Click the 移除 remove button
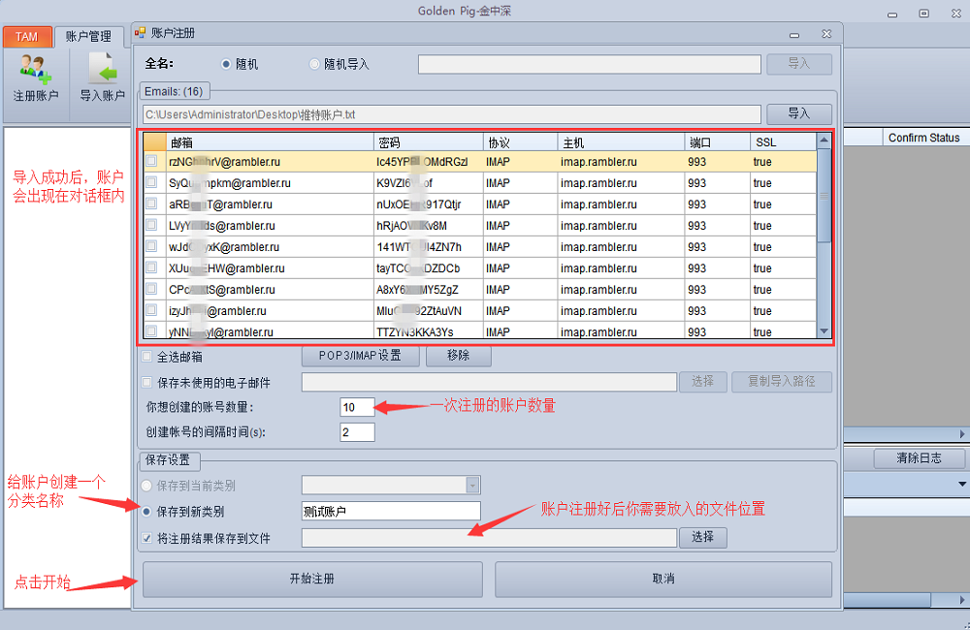The height and width of the screenshot is (630, 970). pyautogui.click(x=459, y=356)
